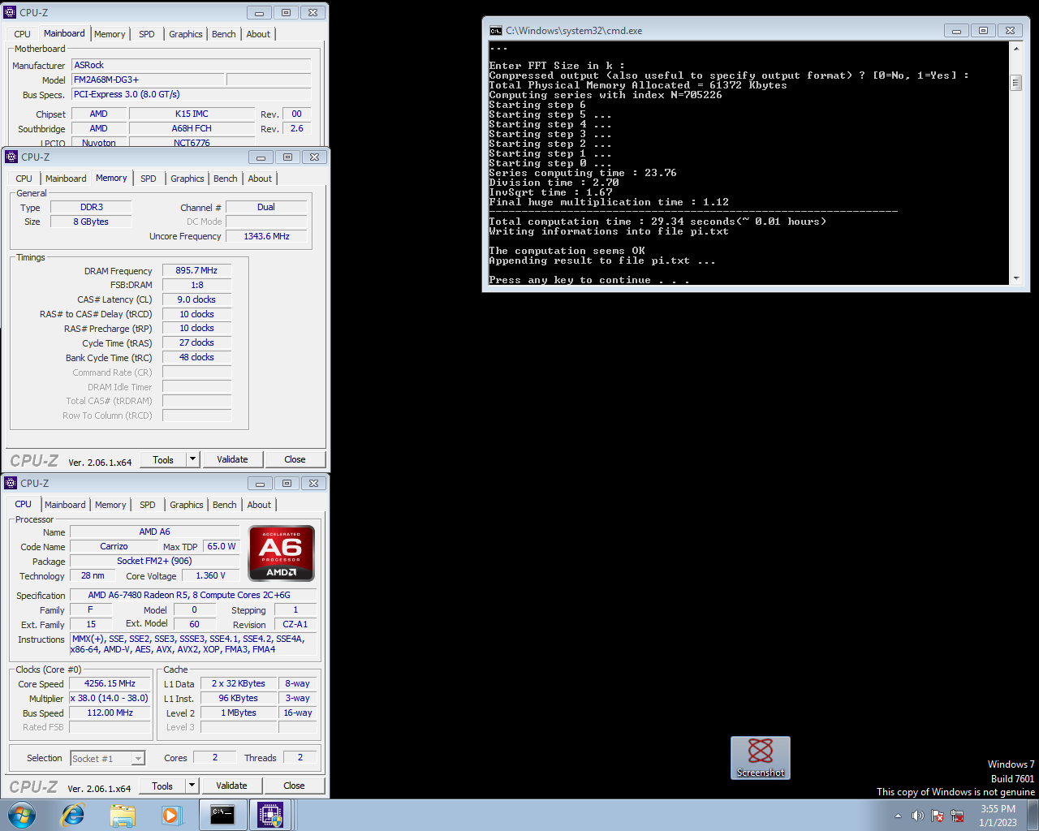This screenshot has width=1039, height=831.
Task: Click Validate button in Memory window
Action: [x=232, y=459]
